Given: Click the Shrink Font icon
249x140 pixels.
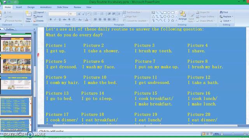Looking at the screenshot, I should click(84, 14).
